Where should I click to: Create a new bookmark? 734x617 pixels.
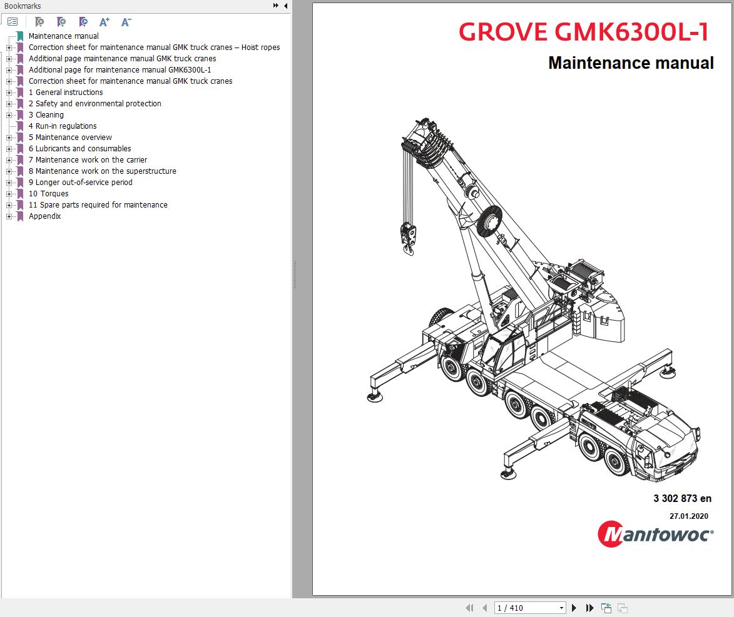point(61,22)
